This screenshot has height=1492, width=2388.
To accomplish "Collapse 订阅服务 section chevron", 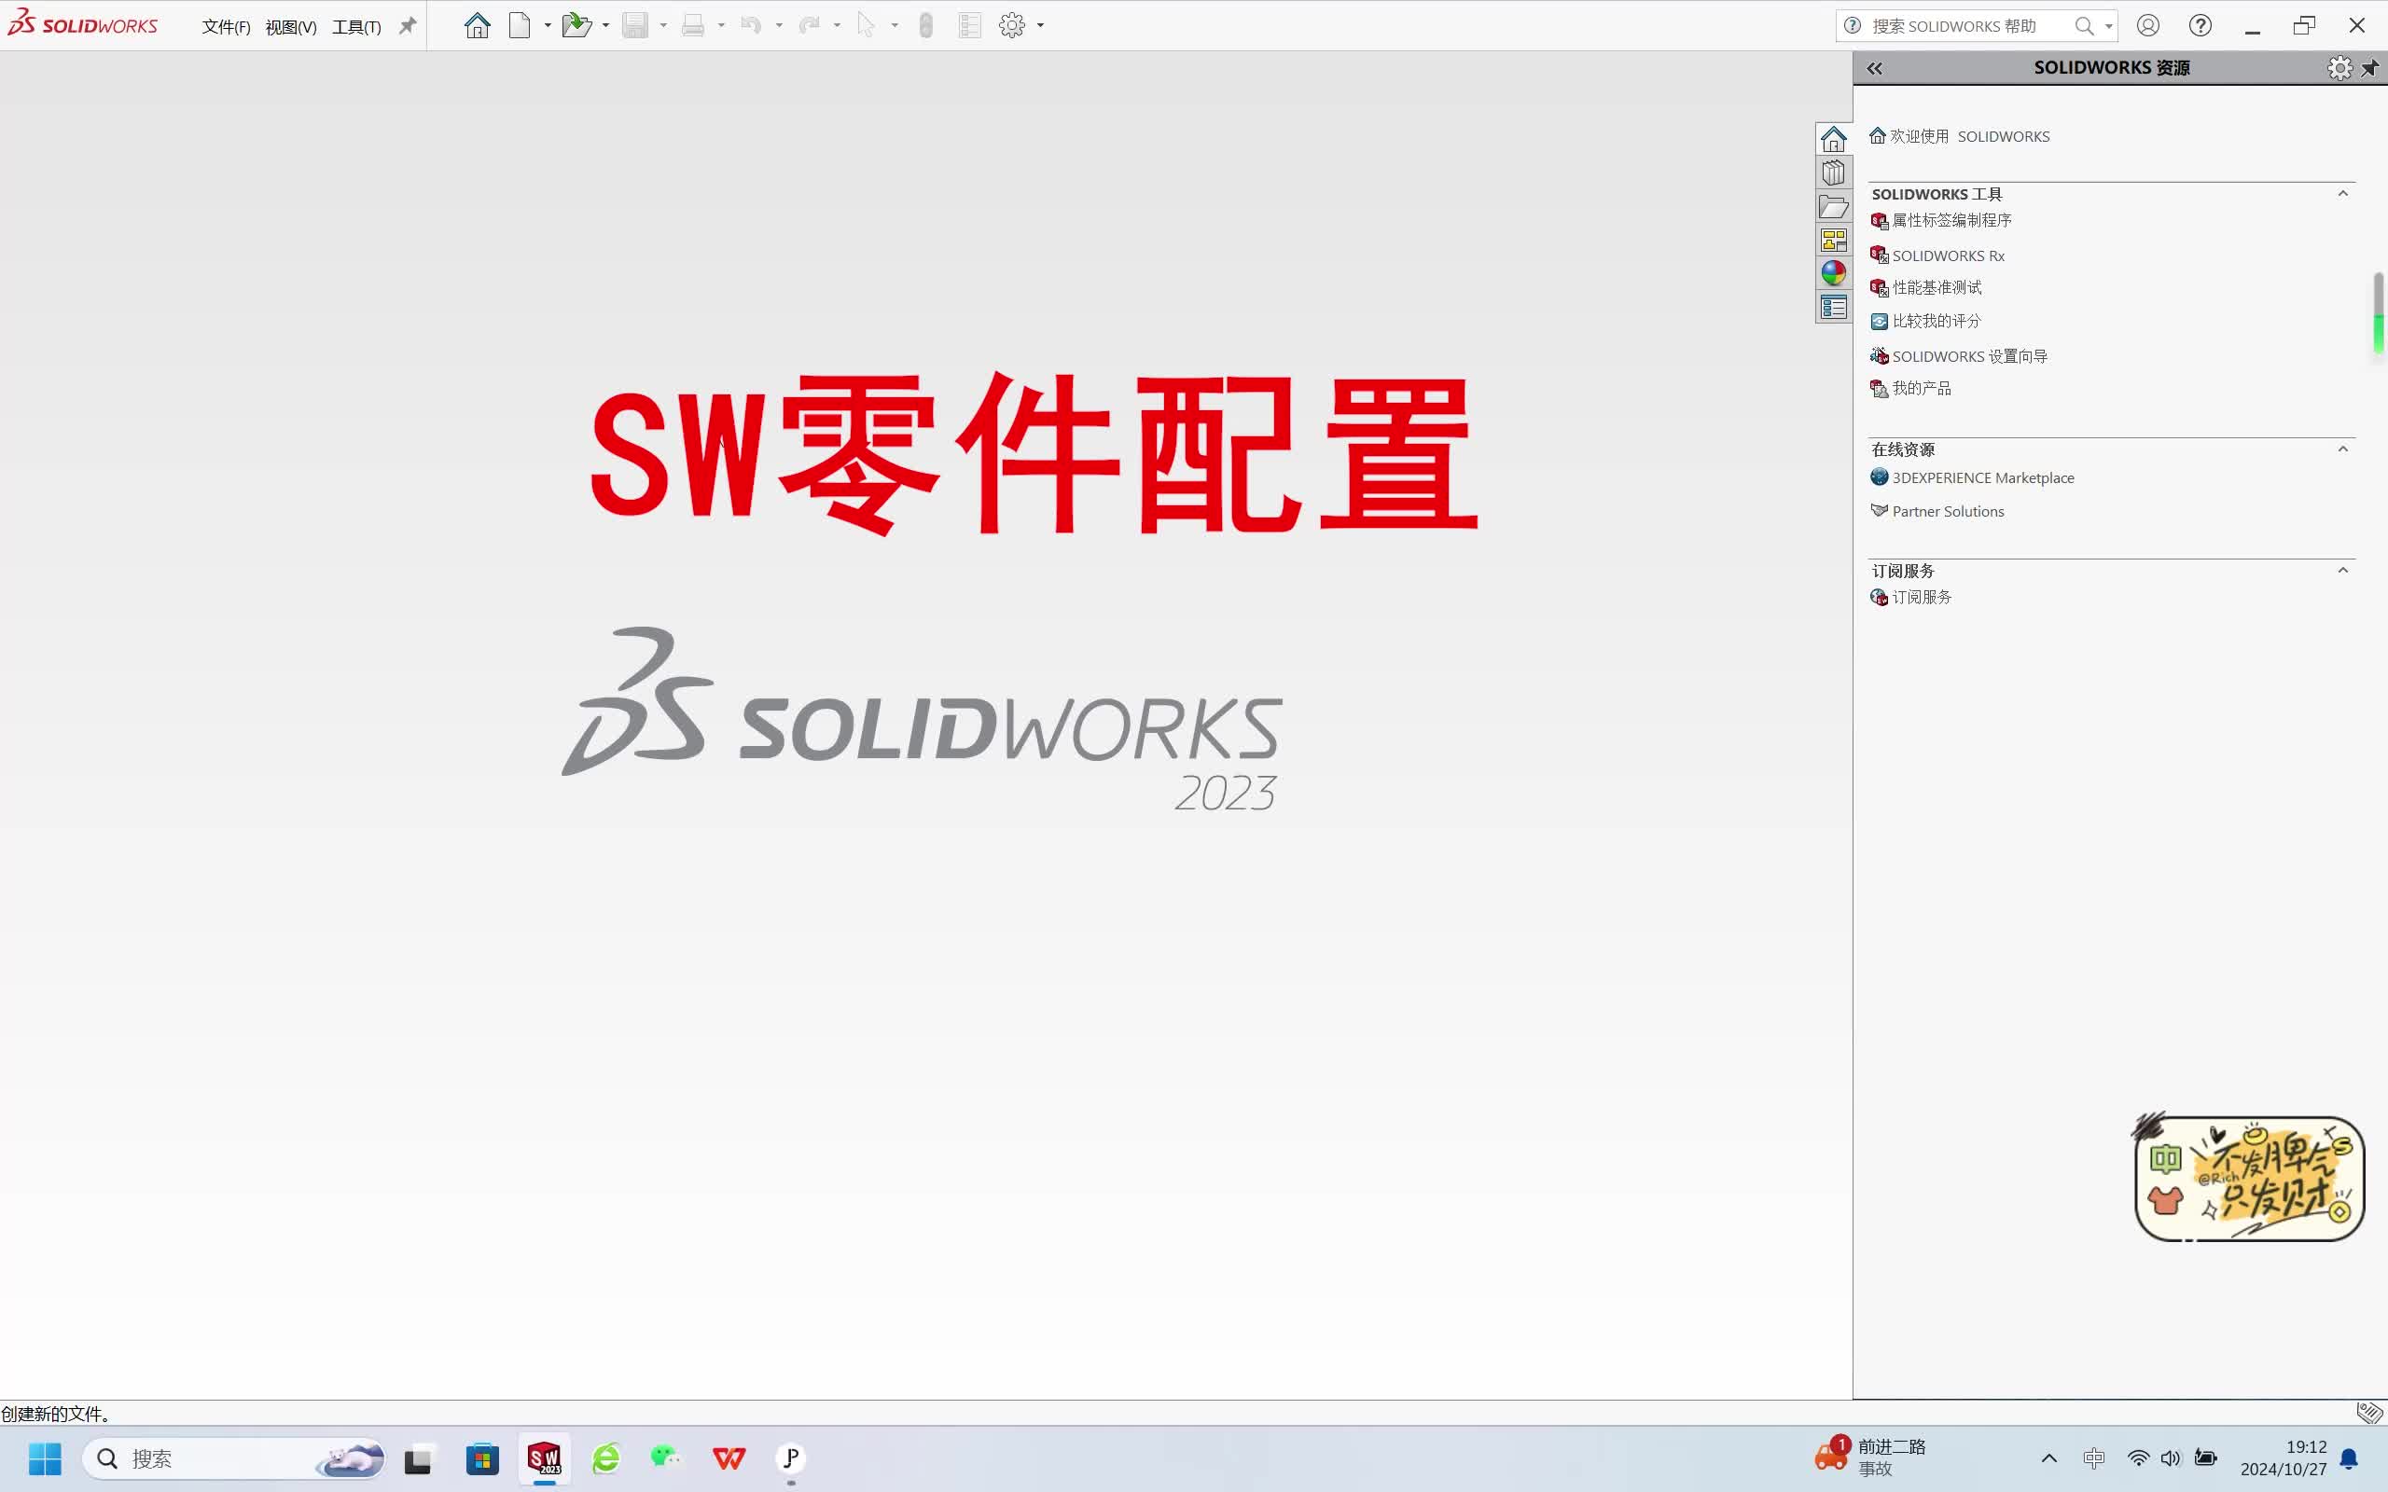I will (x=2342, y=571).
